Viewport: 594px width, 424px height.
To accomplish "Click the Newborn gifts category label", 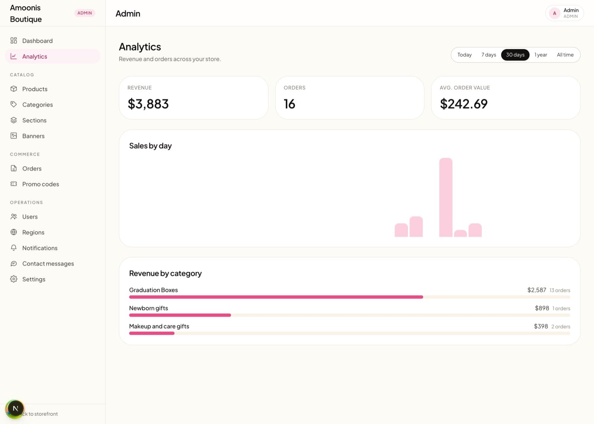I will point(148,308).
